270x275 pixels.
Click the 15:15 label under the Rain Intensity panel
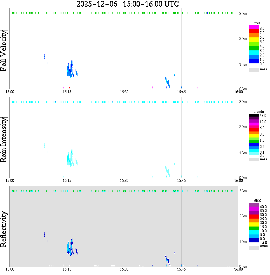[x=67, y=181]
